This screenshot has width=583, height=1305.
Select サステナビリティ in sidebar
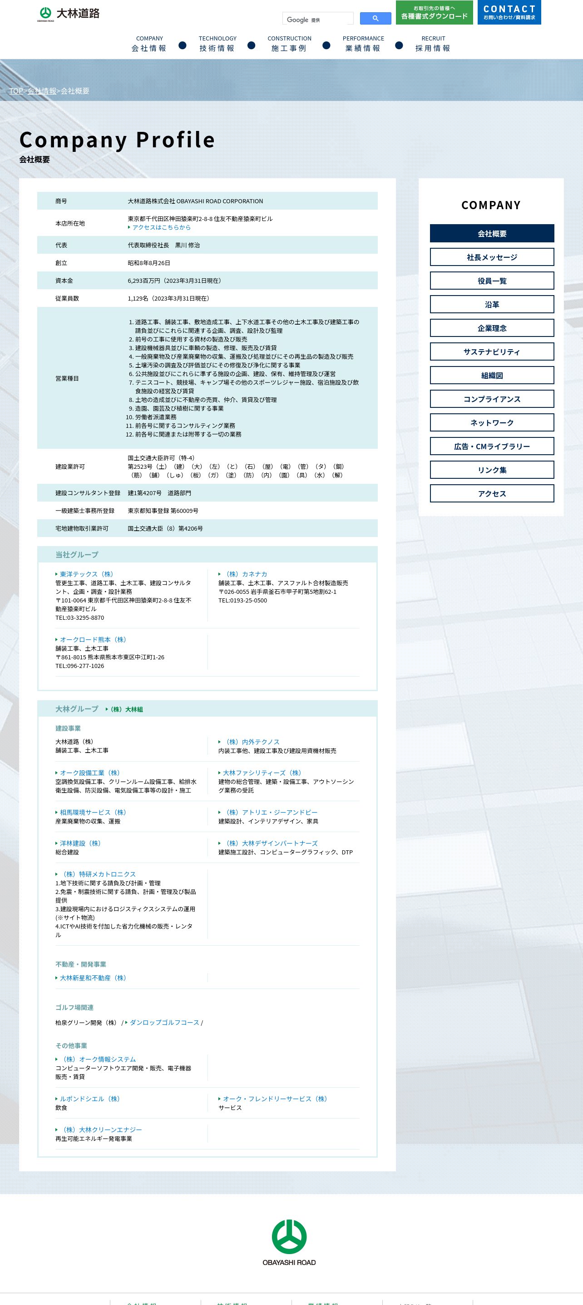pyautogui.click(x=492, y=351)
